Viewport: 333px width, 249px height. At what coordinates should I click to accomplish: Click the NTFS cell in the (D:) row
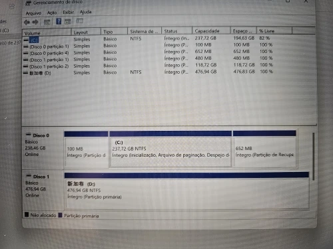tap(136, 72)
